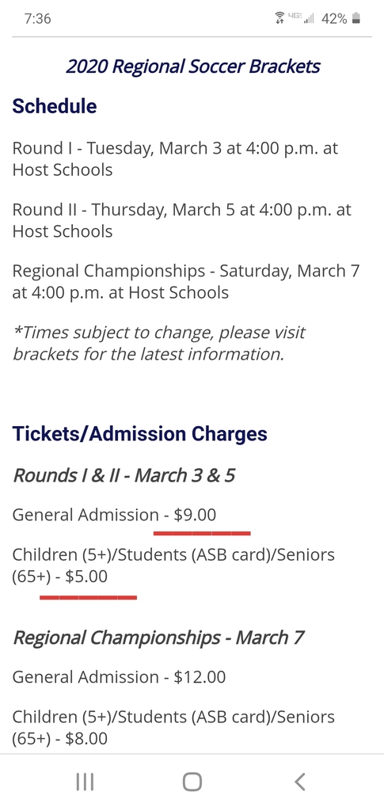Tap the underlined General Admission $9.00 price
Screen dimensions: 384x811
coord(195,515)
